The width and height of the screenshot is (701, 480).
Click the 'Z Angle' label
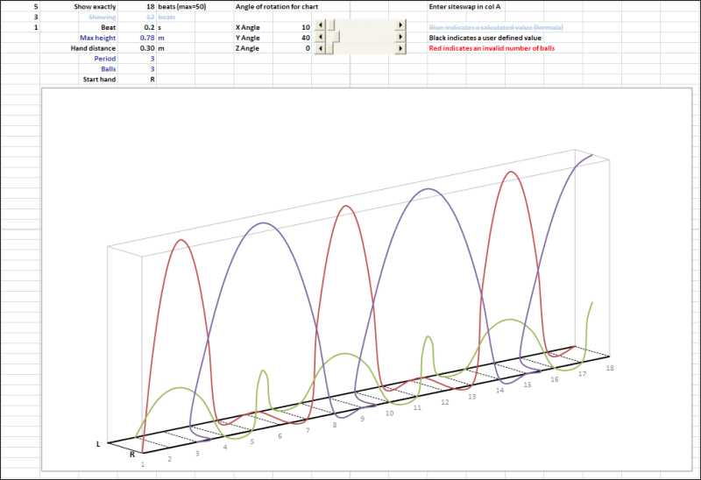pyautogui.click(x=247, y=48)
